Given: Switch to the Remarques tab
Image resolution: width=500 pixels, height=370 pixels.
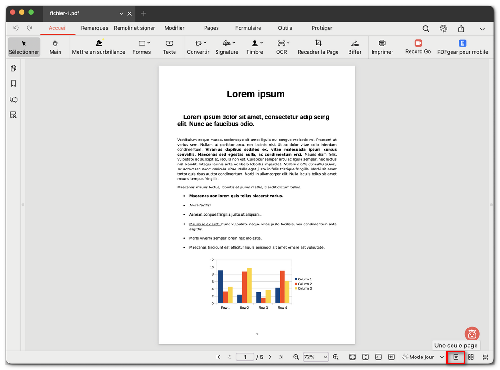Looking at the screenshot, I should [x=94, y=28].
